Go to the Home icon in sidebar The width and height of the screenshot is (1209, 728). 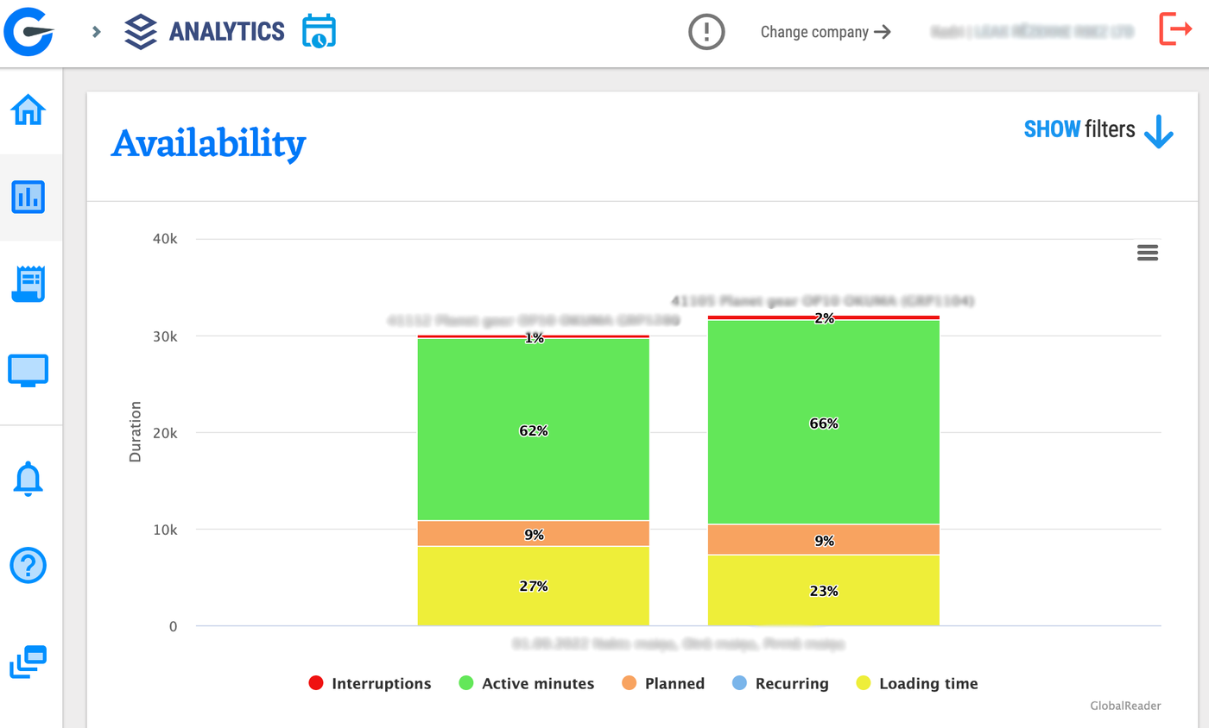[28, 110]
